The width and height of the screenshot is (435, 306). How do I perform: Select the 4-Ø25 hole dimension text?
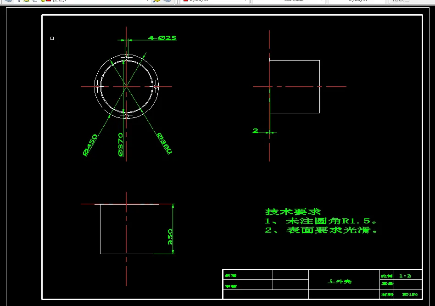(x=162, y=38)
